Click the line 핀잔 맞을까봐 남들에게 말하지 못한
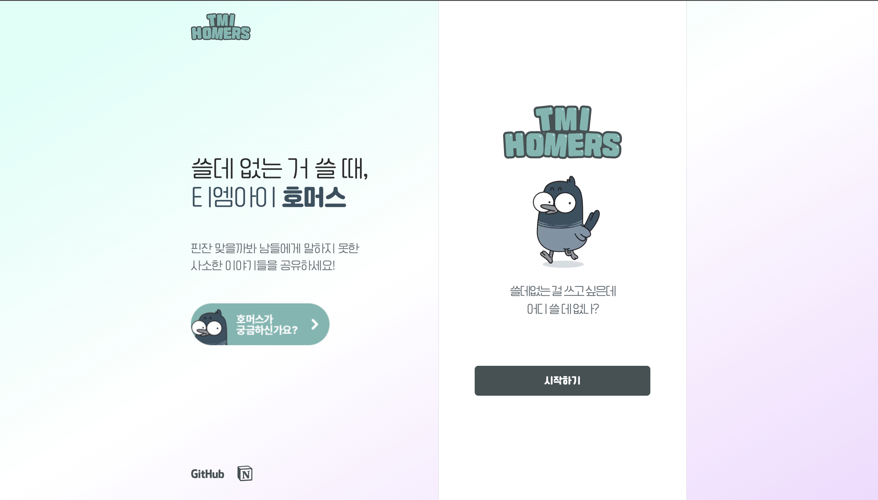The width and height of the screenshot is (878, 500). click(275, 248)
